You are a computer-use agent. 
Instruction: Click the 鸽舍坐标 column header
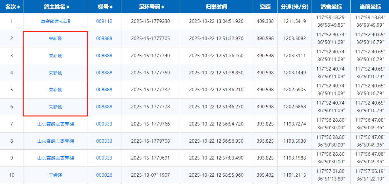[331, 7]
